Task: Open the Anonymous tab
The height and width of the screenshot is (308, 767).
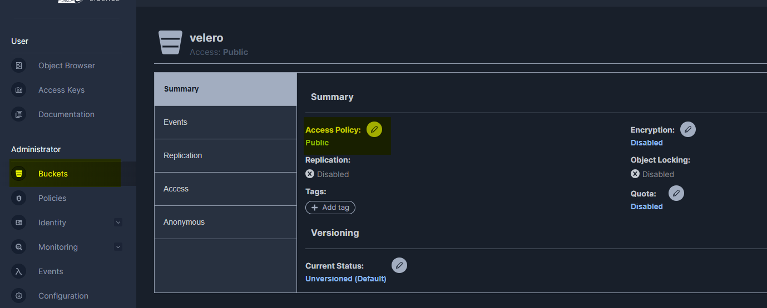Action: (225, 222)
